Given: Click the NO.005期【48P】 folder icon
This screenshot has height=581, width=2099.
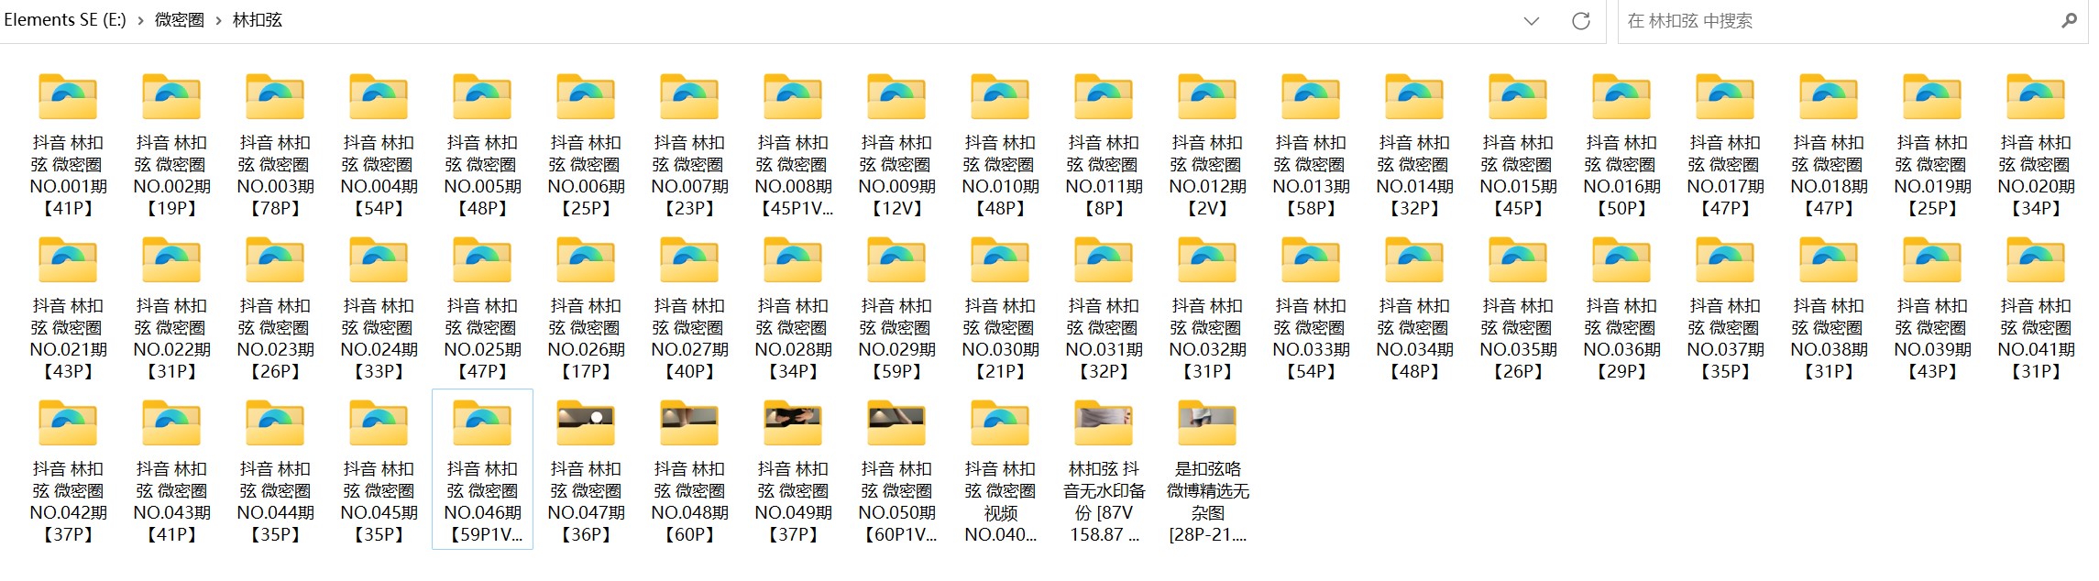Looking at the screenshot, I should click(483, 97).
